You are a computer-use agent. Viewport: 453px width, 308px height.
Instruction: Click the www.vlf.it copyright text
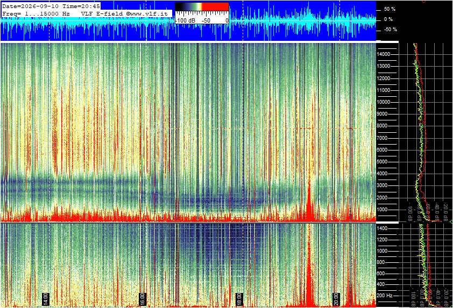point(147,13)
